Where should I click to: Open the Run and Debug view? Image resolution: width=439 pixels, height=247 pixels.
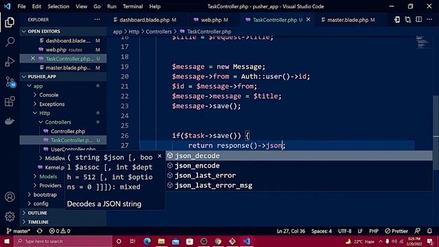click(10, 62)
